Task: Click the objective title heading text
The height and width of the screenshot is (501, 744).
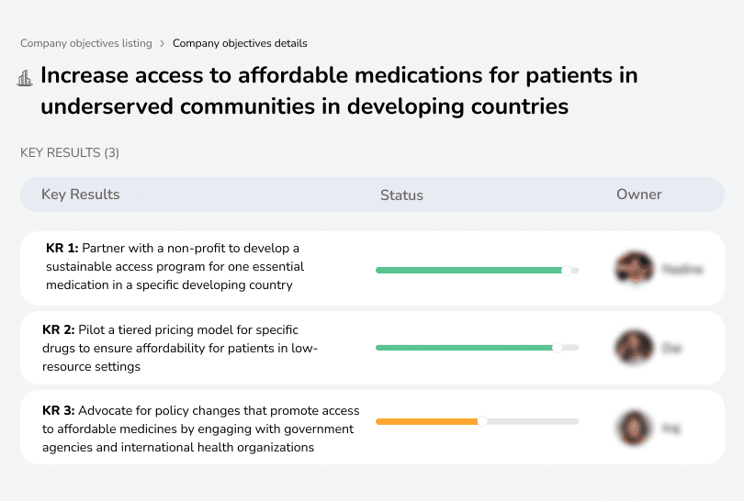Action: click(x=338, y=91)
